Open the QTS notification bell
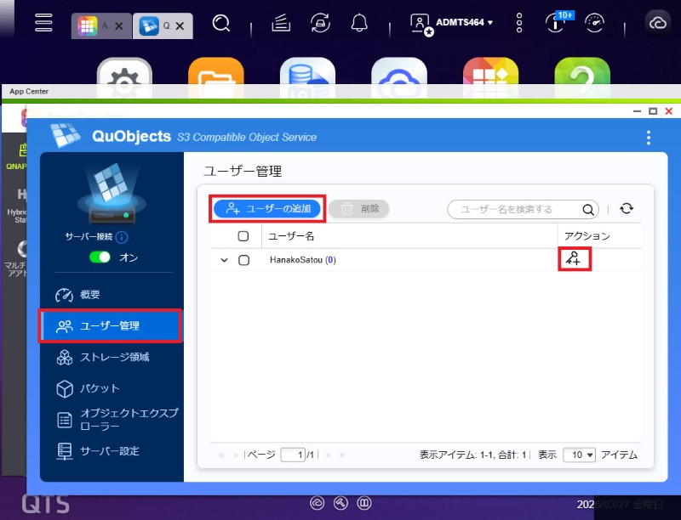This screenshot has height=520, width=681. click(x=359, y=23)
